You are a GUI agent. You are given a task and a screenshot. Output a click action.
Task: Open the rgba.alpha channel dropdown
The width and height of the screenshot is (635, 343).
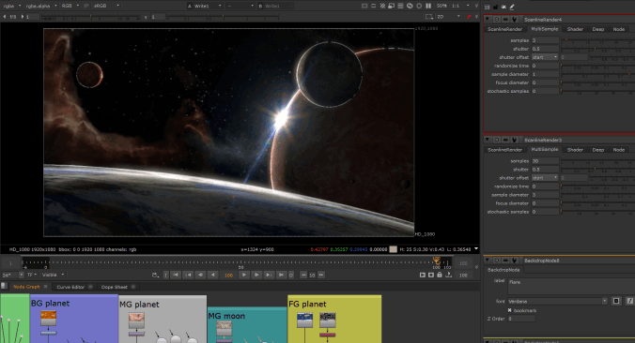point(41,6)
